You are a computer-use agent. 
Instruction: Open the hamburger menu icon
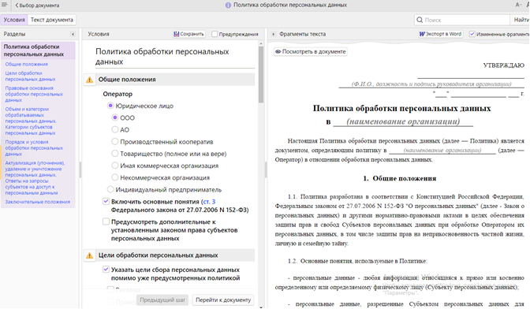coord(5,5)
